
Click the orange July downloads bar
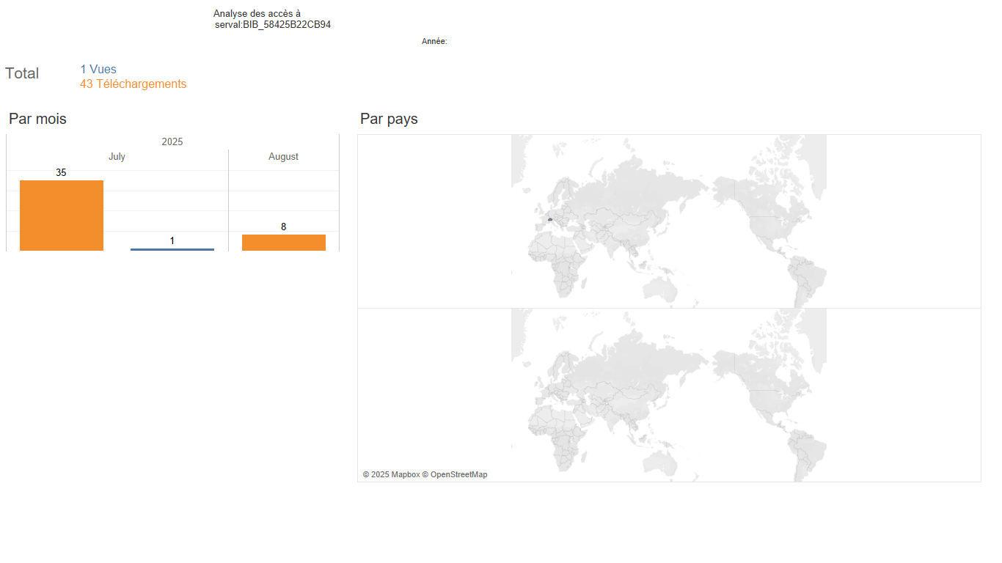tap(62, 216)
